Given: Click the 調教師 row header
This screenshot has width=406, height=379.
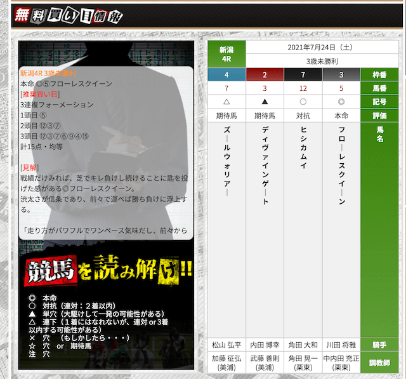Looking at the screenshot, I should pos(379,362).
